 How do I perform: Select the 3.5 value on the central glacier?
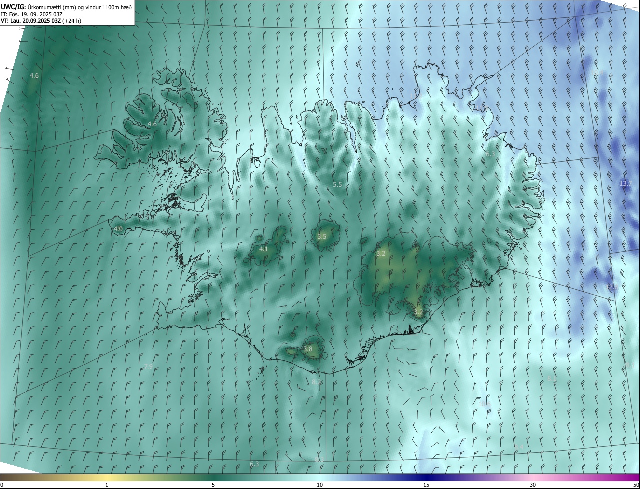click(322, 236)
